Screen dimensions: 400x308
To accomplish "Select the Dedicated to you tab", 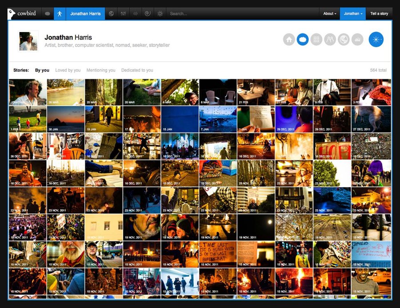I will coord(137,70).
